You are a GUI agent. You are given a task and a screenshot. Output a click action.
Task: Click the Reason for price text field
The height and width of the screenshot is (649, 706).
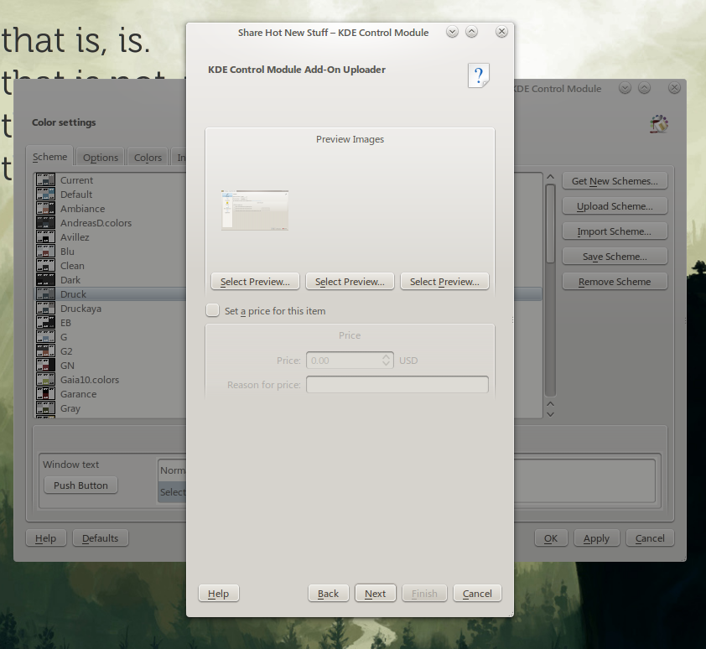coord(397,385)
